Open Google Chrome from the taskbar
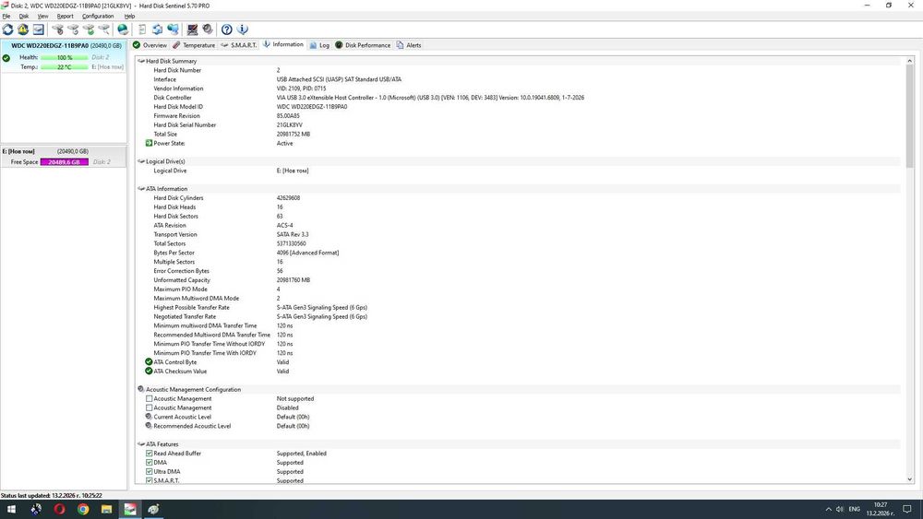 (x=83, y=509)
